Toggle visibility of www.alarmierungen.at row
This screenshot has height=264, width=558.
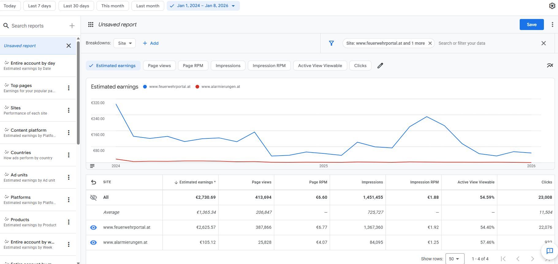[x=93, y=243]
